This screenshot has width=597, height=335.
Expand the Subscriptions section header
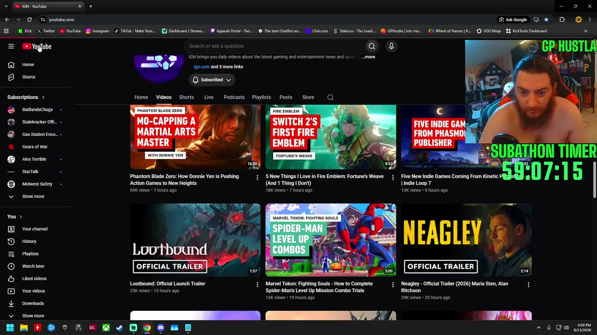pos(26,97)
